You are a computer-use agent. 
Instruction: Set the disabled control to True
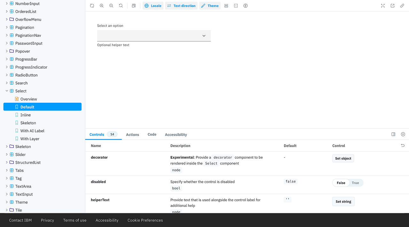[x=355, y=183]
